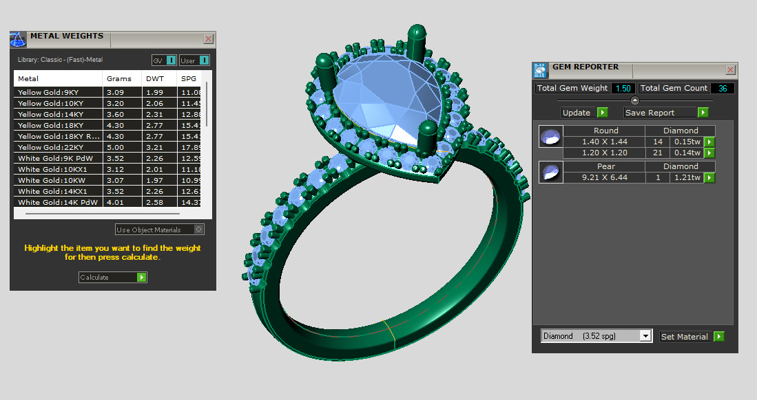Click green arrow beside Set Material

719,336
